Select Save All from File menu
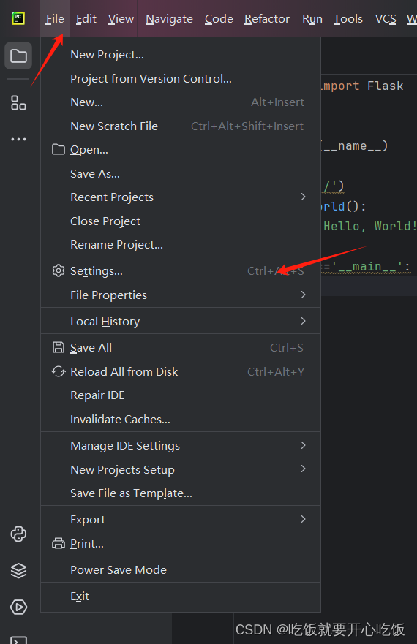Viewport: 417px width, 644px height. point(181,347)
